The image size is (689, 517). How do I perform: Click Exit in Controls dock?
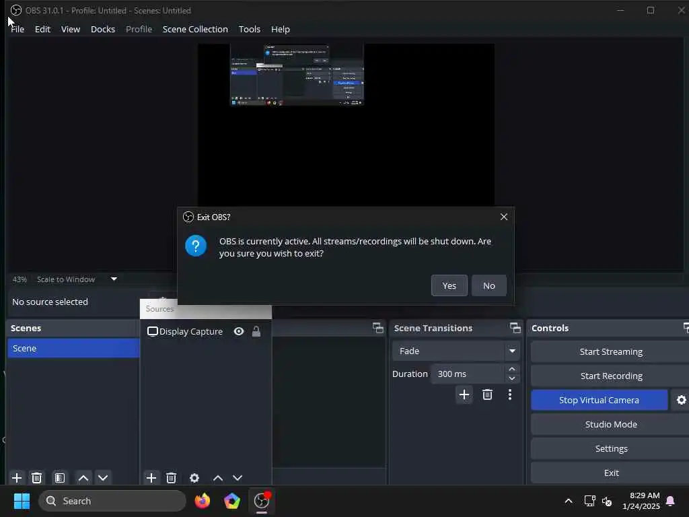pos(611,473)
